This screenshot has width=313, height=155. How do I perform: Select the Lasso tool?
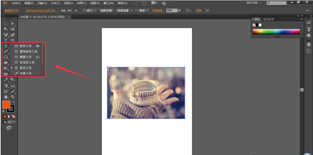(13, 29)
